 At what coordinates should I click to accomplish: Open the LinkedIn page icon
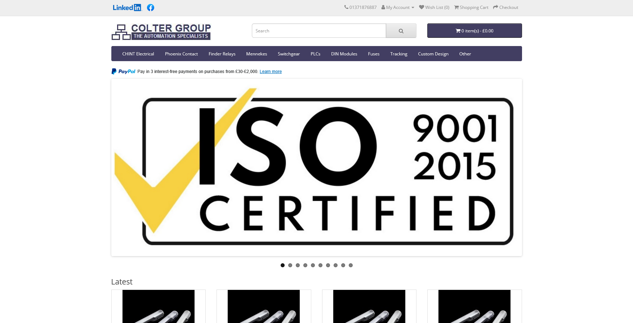(127, 8)
